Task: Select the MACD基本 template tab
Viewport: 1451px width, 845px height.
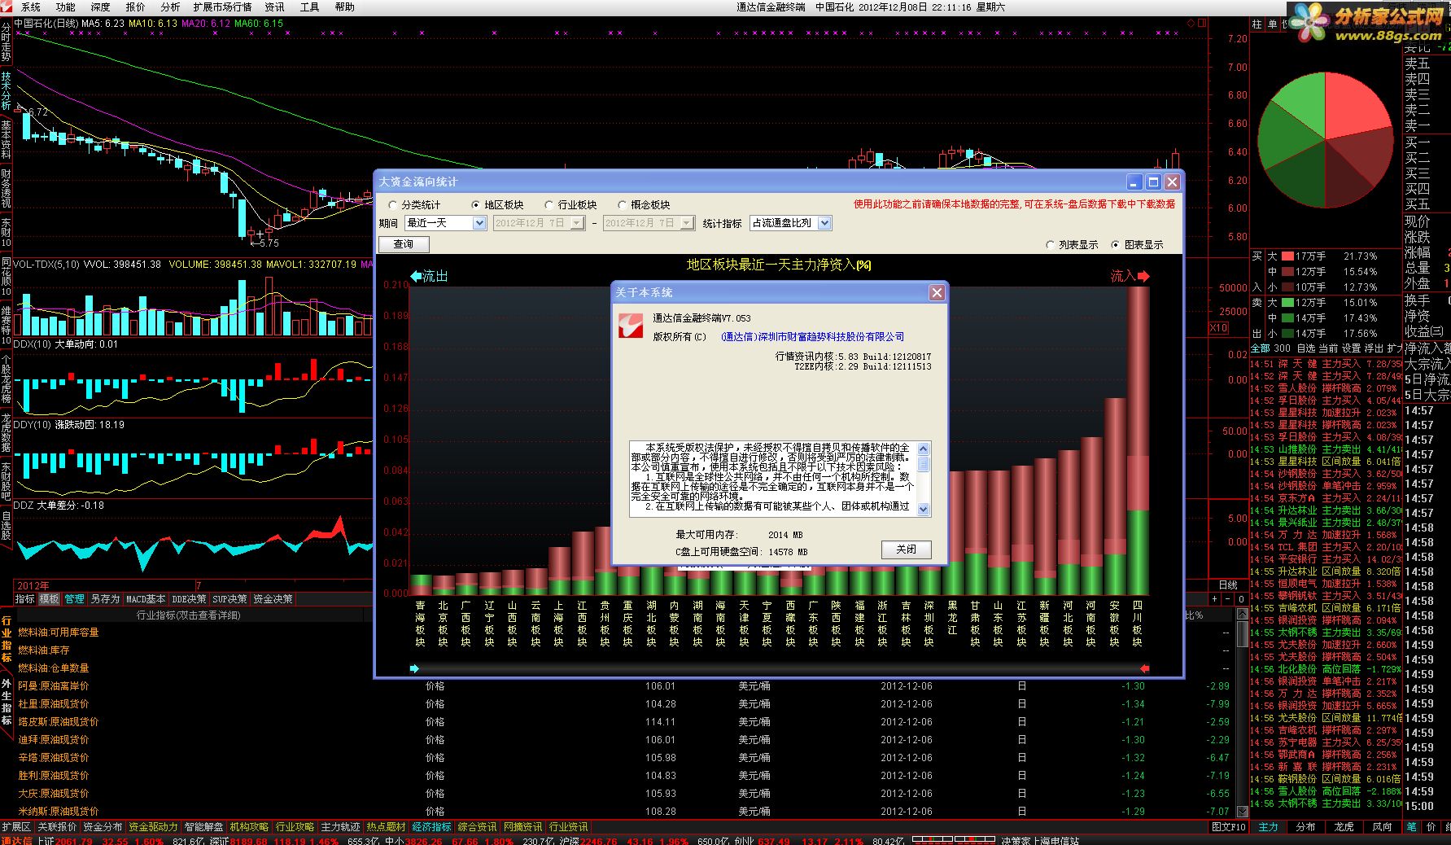Action: point(146,599)
